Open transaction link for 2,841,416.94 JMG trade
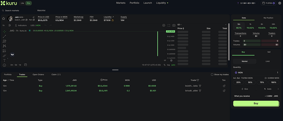Viewport: 283px width, 121px height. [224, 91]
